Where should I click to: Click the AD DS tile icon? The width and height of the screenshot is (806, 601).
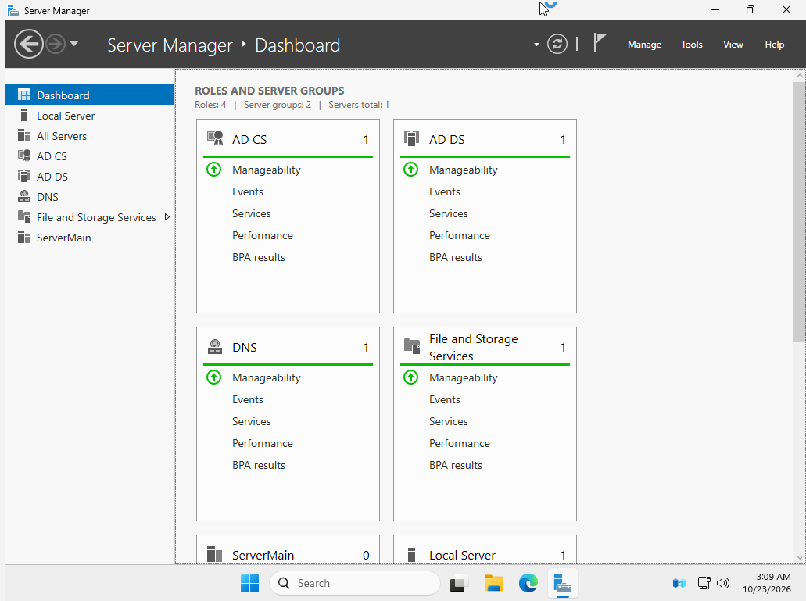(x=412, y=138)
